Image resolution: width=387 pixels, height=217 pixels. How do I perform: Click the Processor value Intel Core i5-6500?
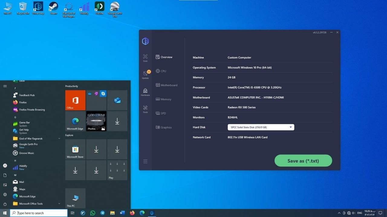255,87
